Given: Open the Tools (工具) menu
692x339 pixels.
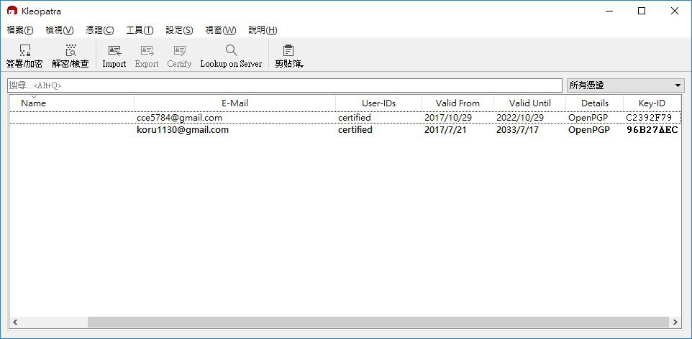Looking at the screenshot, I should point(140,30).
